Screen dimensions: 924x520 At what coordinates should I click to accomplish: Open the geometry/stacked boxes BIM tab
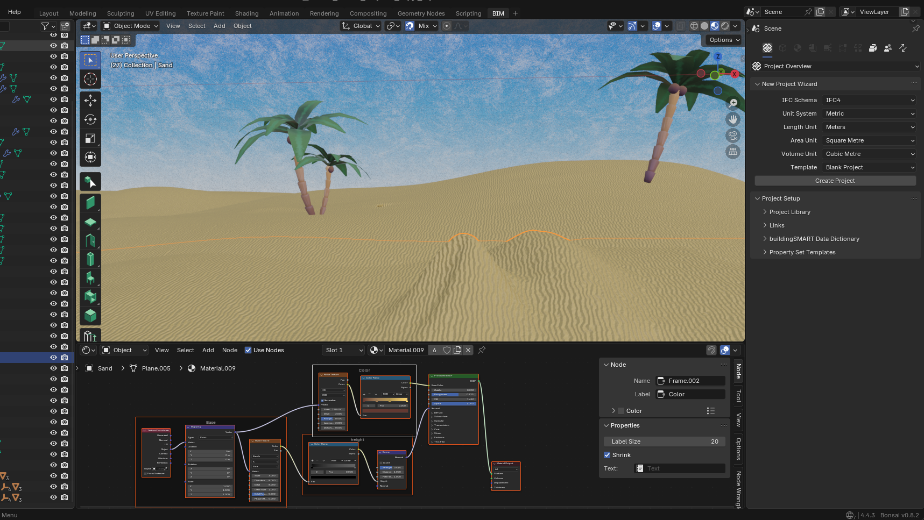[873, 48]
